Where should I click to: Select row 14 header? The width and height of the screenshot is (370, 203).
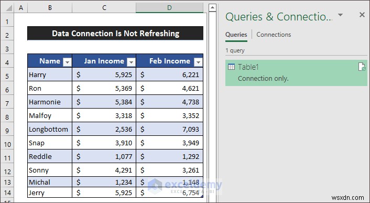point(7,193)
